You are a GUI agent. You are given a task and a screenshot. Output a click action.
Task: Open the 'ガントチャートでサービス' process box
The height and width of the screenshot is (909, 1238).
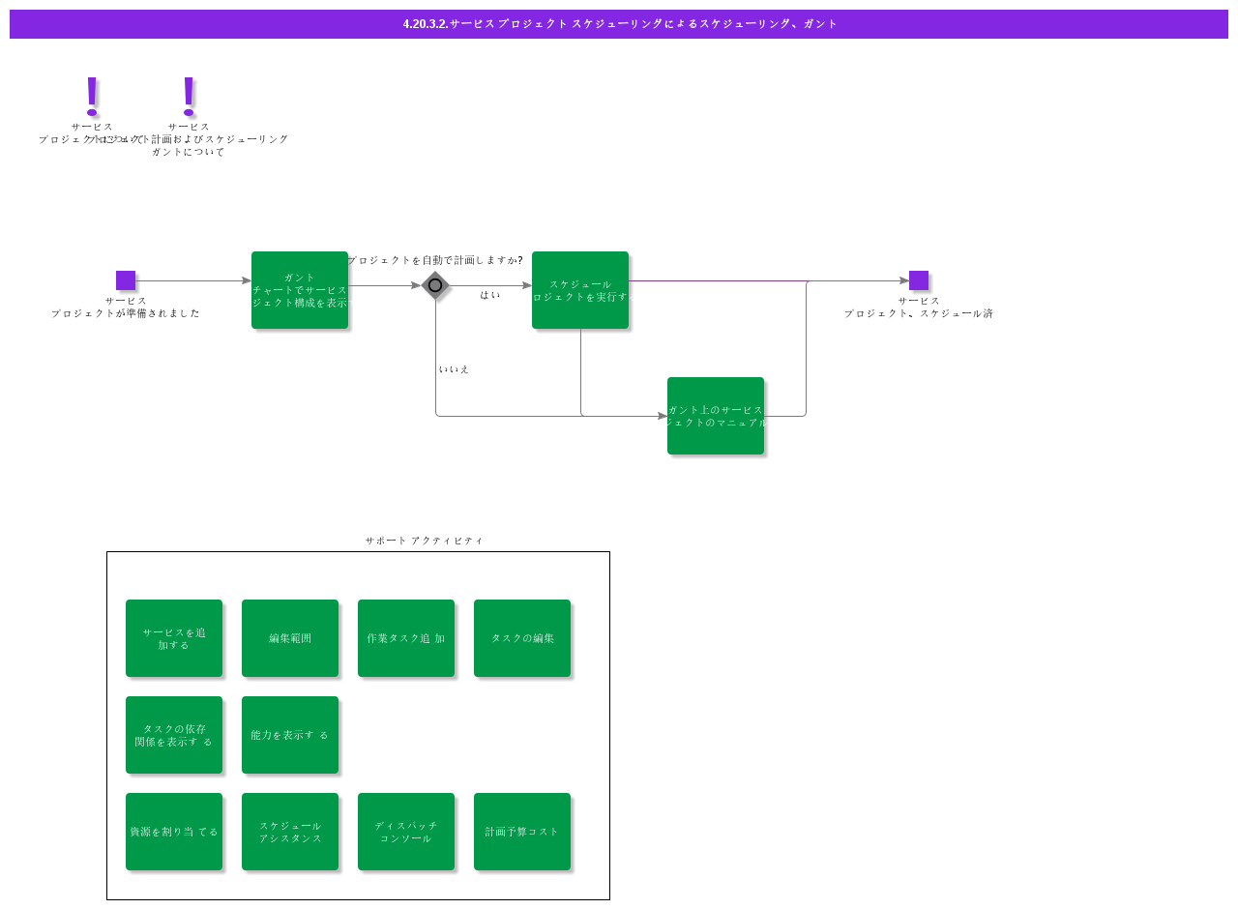(x=300, y=290)
